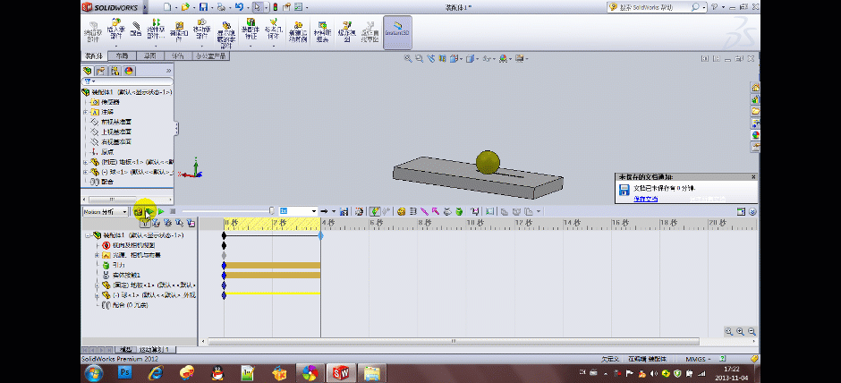Click the Section View icon in the view toolbar
Screen dimensions: 841x383
point(443,58)
